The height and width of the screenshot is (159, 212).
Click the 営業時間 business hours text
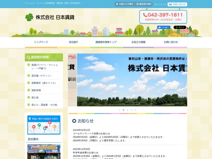pyautogui.click(x=163, y=20)
